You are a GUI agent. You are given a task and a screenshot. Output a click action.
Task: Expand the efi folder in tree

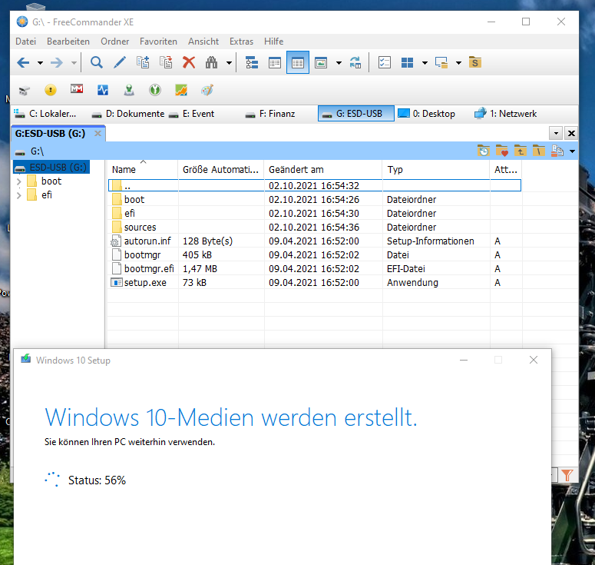(19, 196)
